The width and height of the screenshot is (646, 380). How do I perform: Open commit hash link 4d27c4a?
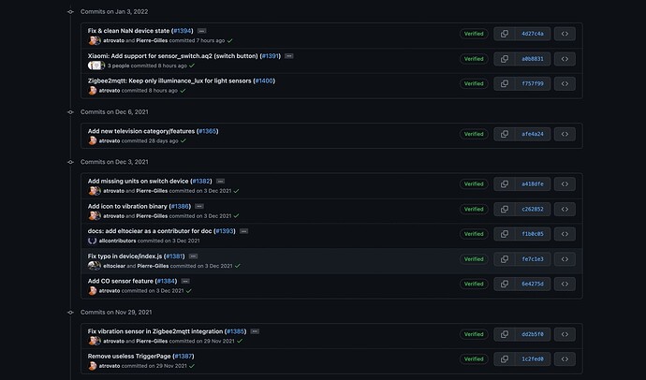click(533, 34)
